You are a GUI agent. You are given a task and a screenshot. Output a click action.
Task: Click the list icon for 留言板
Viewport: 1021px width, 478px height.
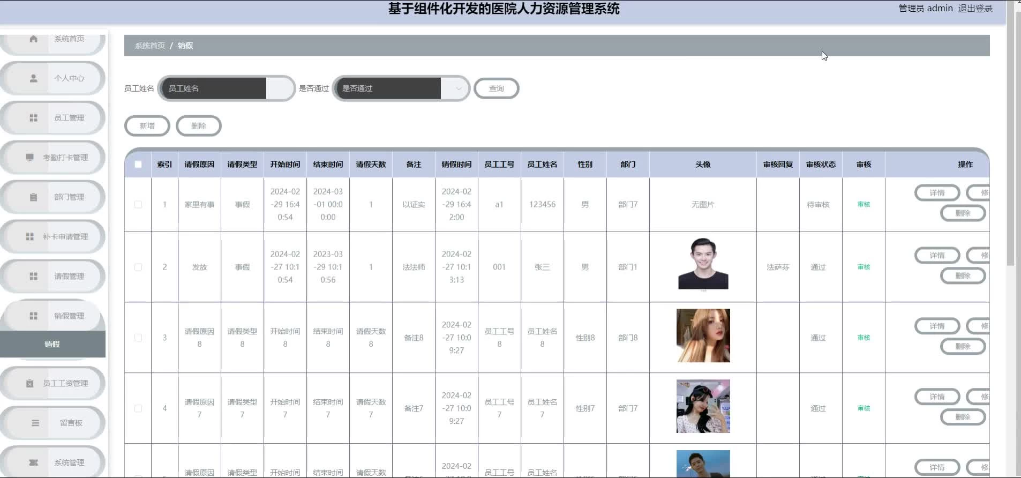(35, 423)
